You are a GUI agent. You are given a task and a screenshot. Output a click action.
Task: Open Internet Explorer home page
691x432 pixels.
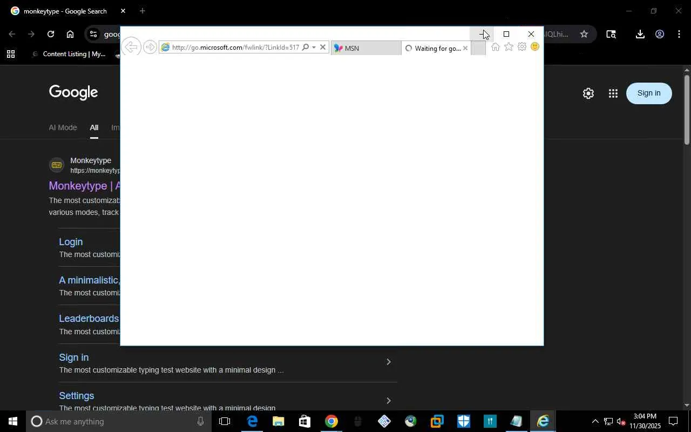pyautogui.click(x=496, y=47)
